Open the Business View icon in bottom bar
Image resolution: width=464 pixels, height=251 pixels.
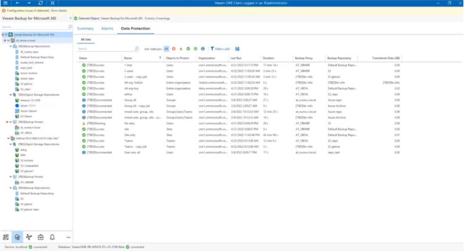pyautogui.click(x=28, y=237)
